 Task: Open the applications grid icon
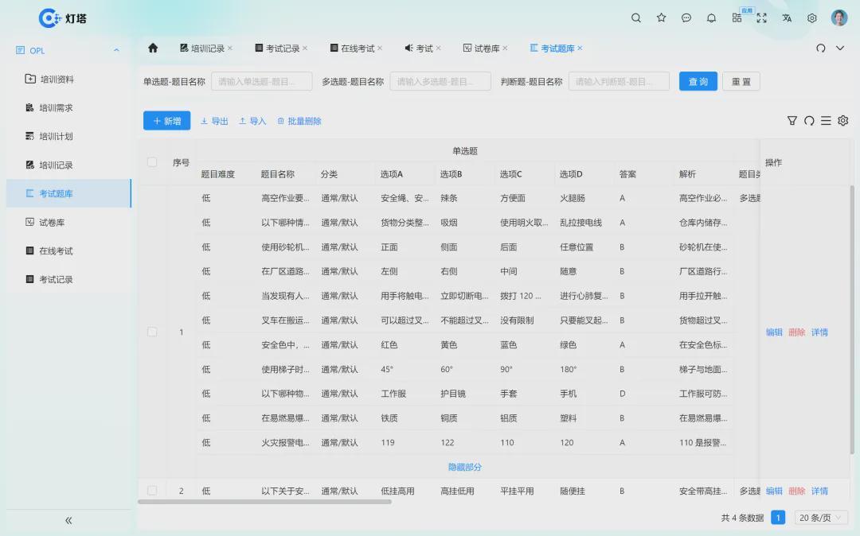(x=737, y=18)
